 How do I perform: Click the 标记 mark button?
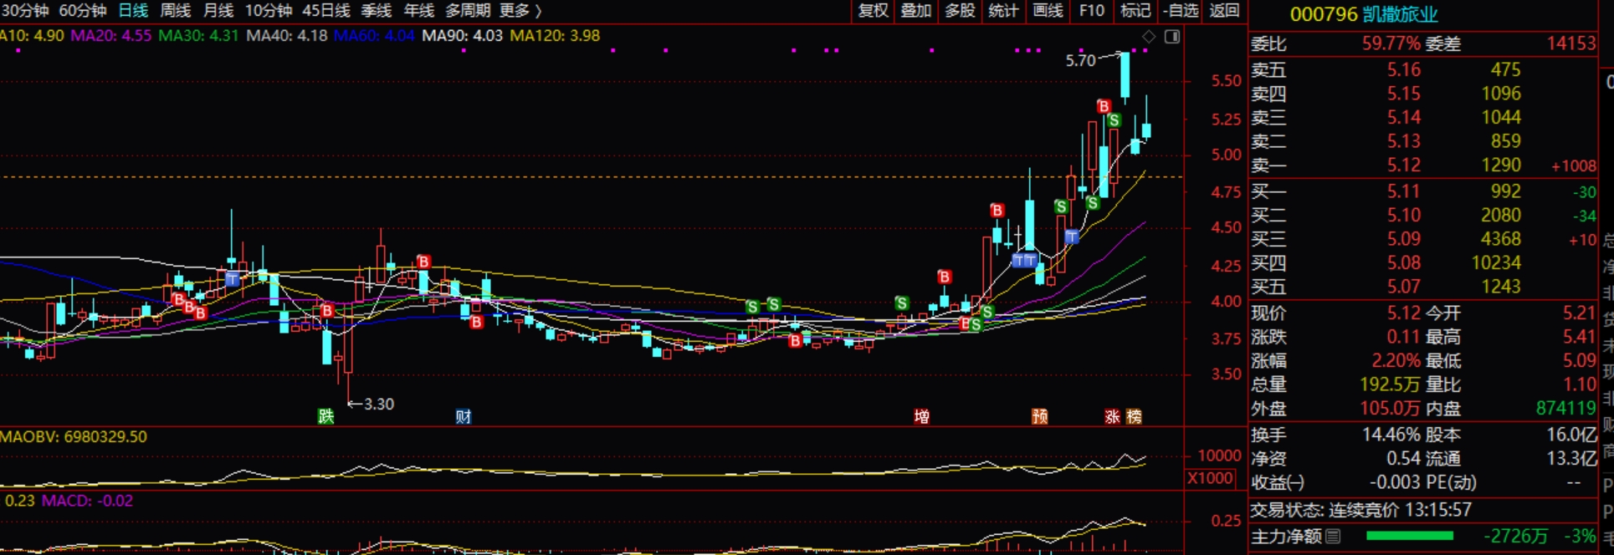pyautogui.click(x=1135, y=11)
